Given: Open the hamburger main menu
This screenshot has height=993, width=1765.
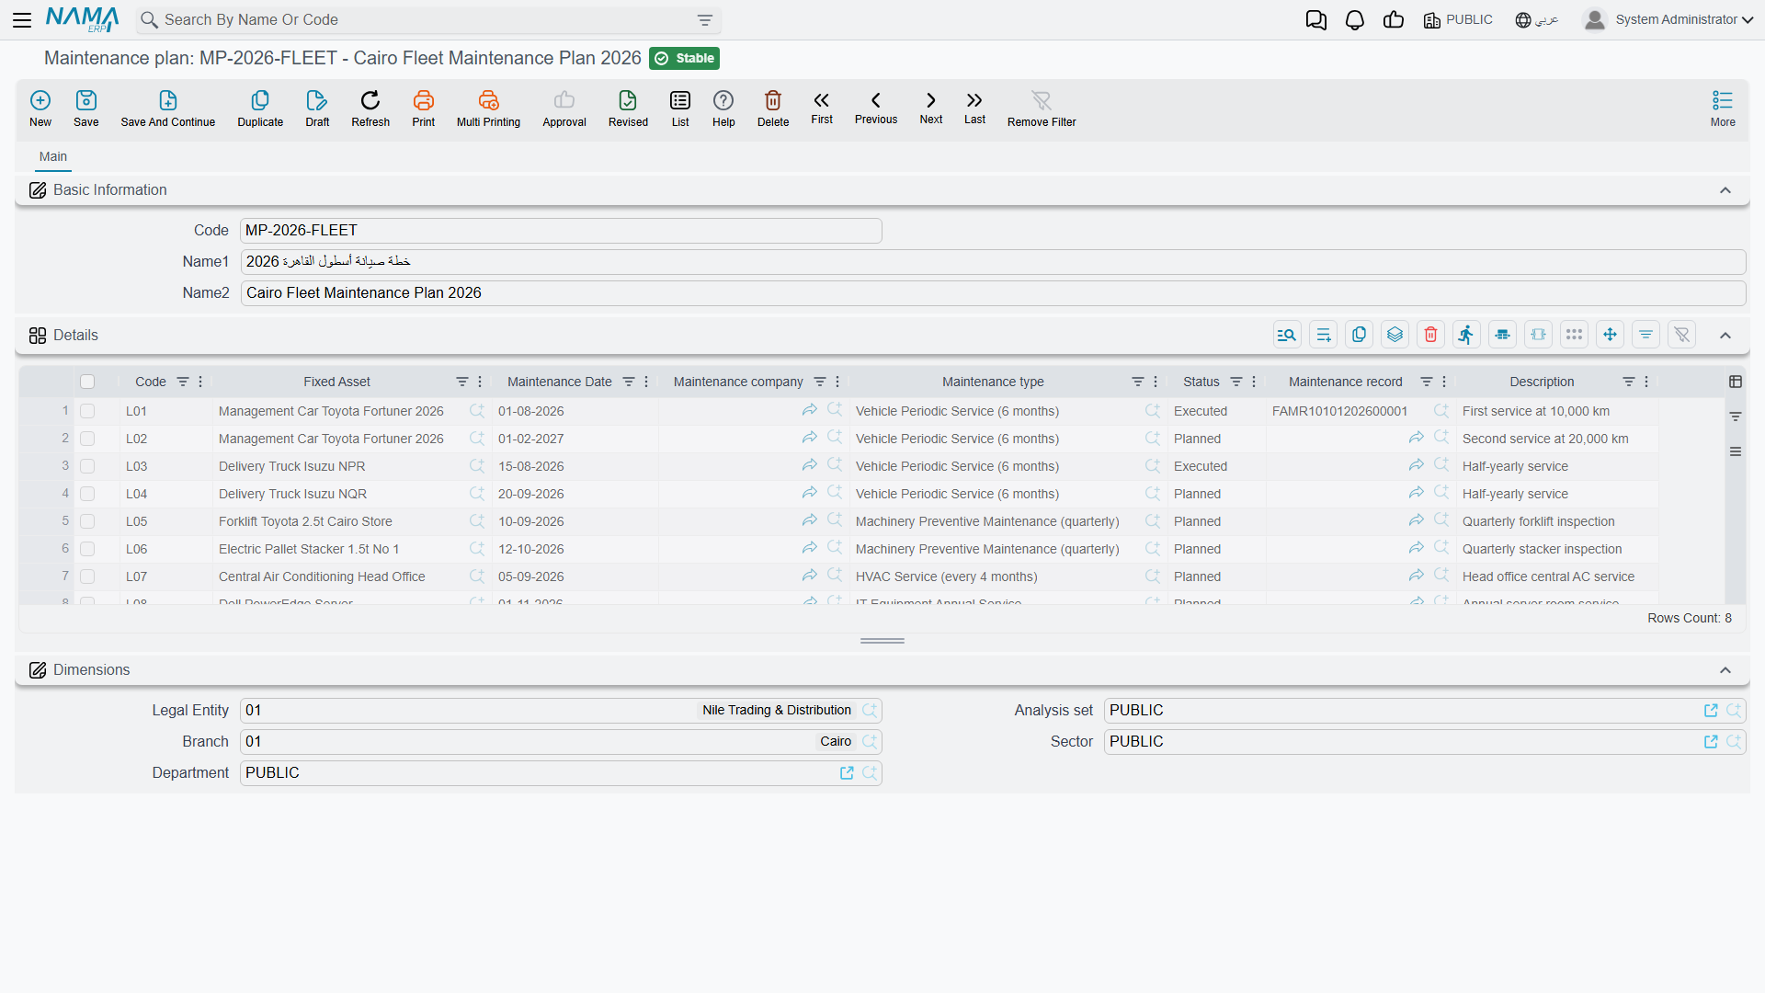Looking at the screenshot, I should pos(22,20).
